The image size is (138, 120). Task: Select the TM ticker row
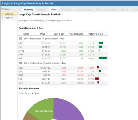tap(63, 47)
